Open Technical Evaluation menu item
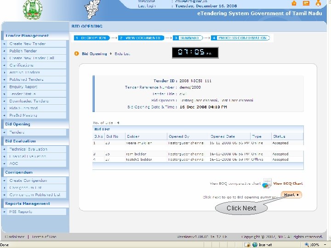The width and height of the screenshot is (331, 248). 28,149
